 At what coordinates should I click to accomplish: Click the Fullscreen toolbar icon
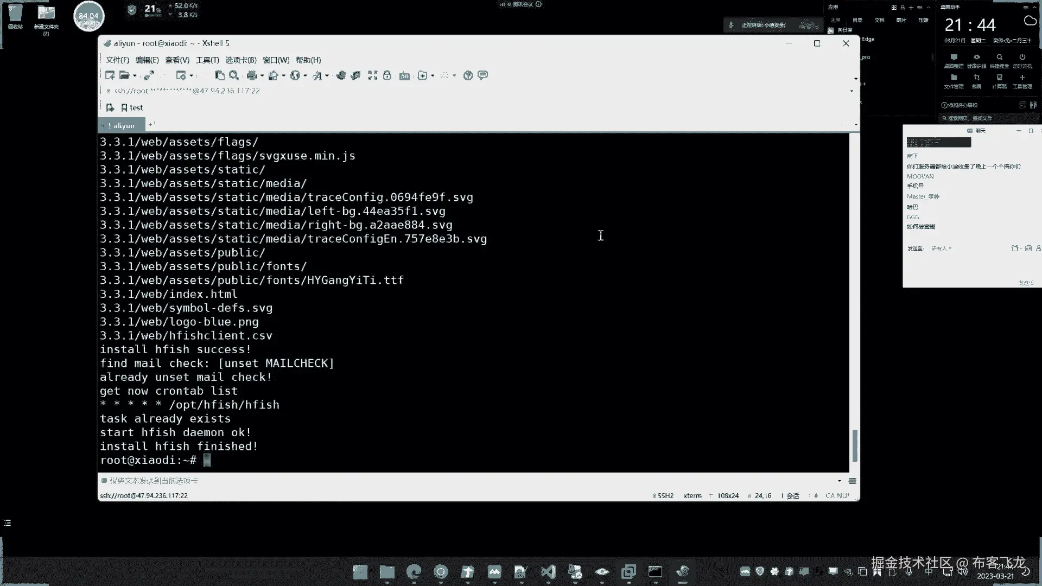point(372,75)
